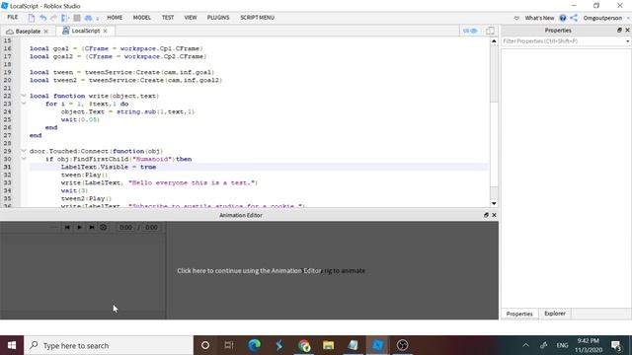Close the Animation Editor panel

494,215
